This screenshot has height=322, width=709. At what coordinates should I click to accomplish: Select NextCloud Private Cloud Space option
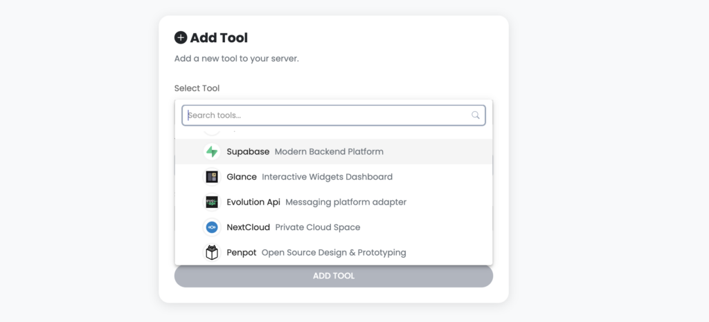[334, 227]
